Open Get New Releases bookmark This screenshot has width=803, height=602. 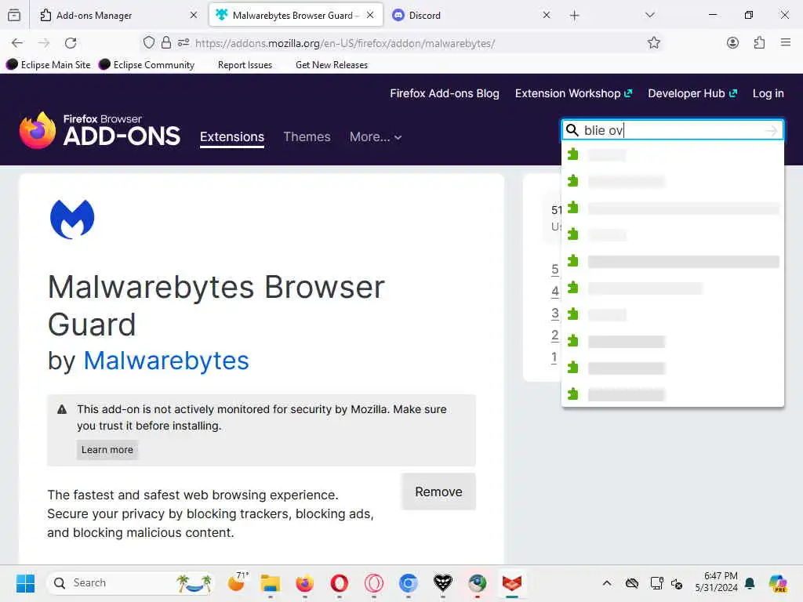click(332, 65)
